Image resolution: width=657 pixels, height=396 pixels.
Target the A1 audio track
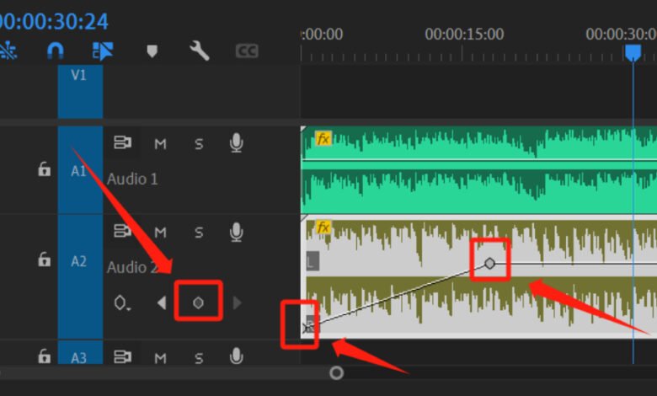(80, 169)
